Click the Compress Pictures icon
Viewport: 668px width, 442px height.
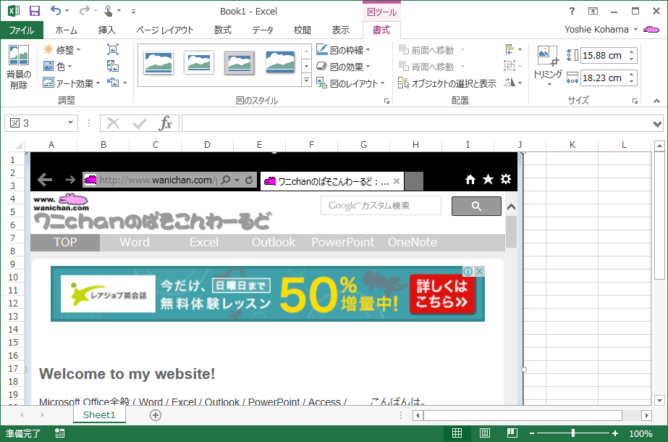113,49
